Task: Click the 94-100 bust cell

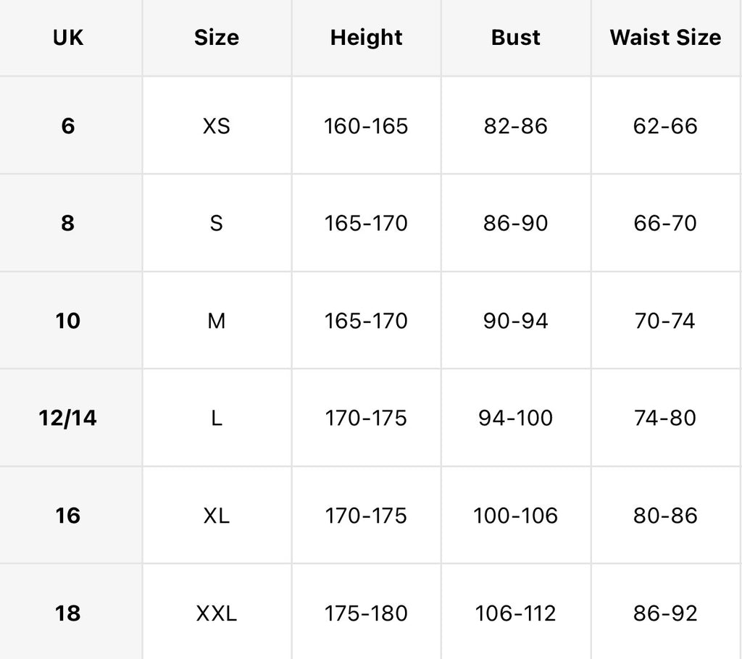Action: click(515, 418)
